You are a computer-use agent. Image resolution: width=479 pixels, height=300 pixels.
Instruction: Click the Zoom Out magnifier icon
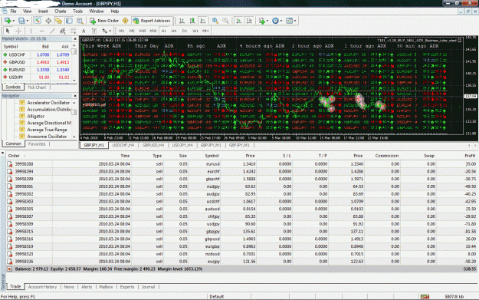[225, 21]
